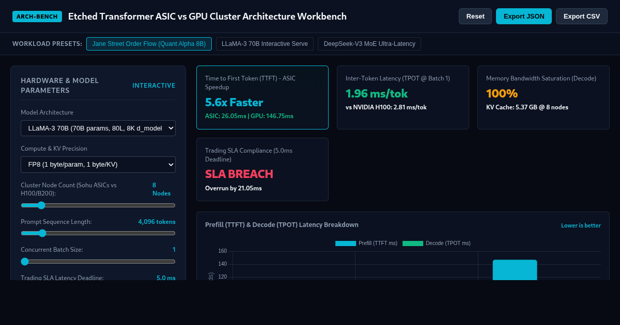Toggle the Prefill (TTFT ms) legend entry
Viewport: 620px width, 325px height.
tap(366, 243)
